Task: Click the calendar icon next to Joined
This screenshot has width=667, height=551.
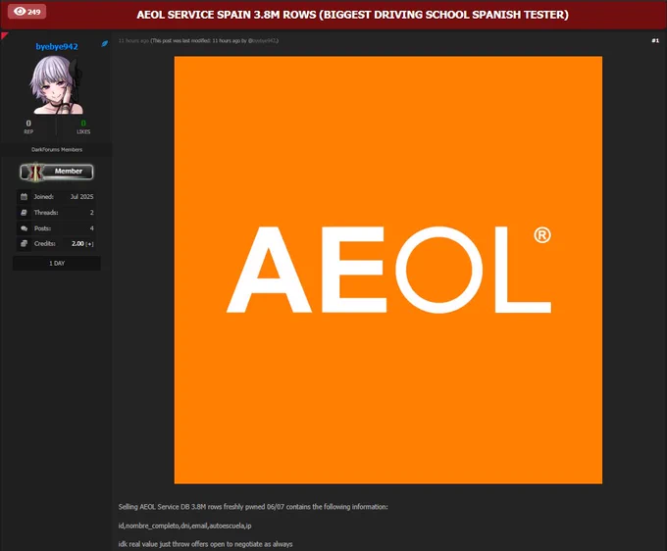Action: (24, 196)
